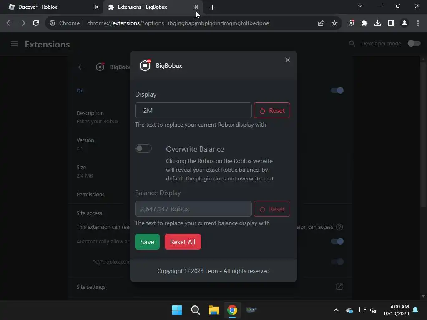Toggle automatically allow access switch
Image resolution: width=427 pixels, height=320 pixels.
pos(337,241)
